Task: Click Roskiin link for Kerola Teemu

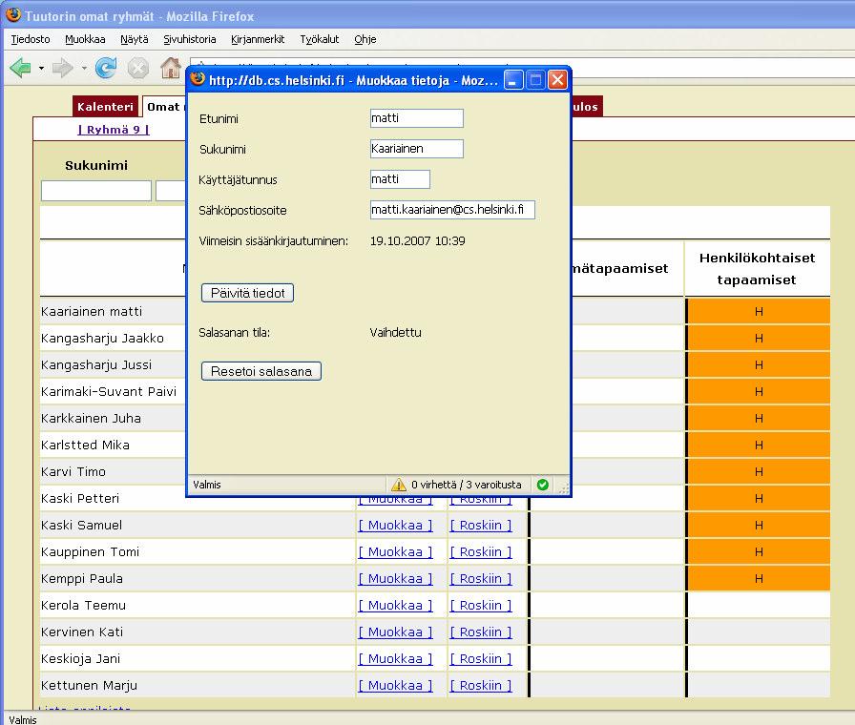Action: click(x=480, y=605)
